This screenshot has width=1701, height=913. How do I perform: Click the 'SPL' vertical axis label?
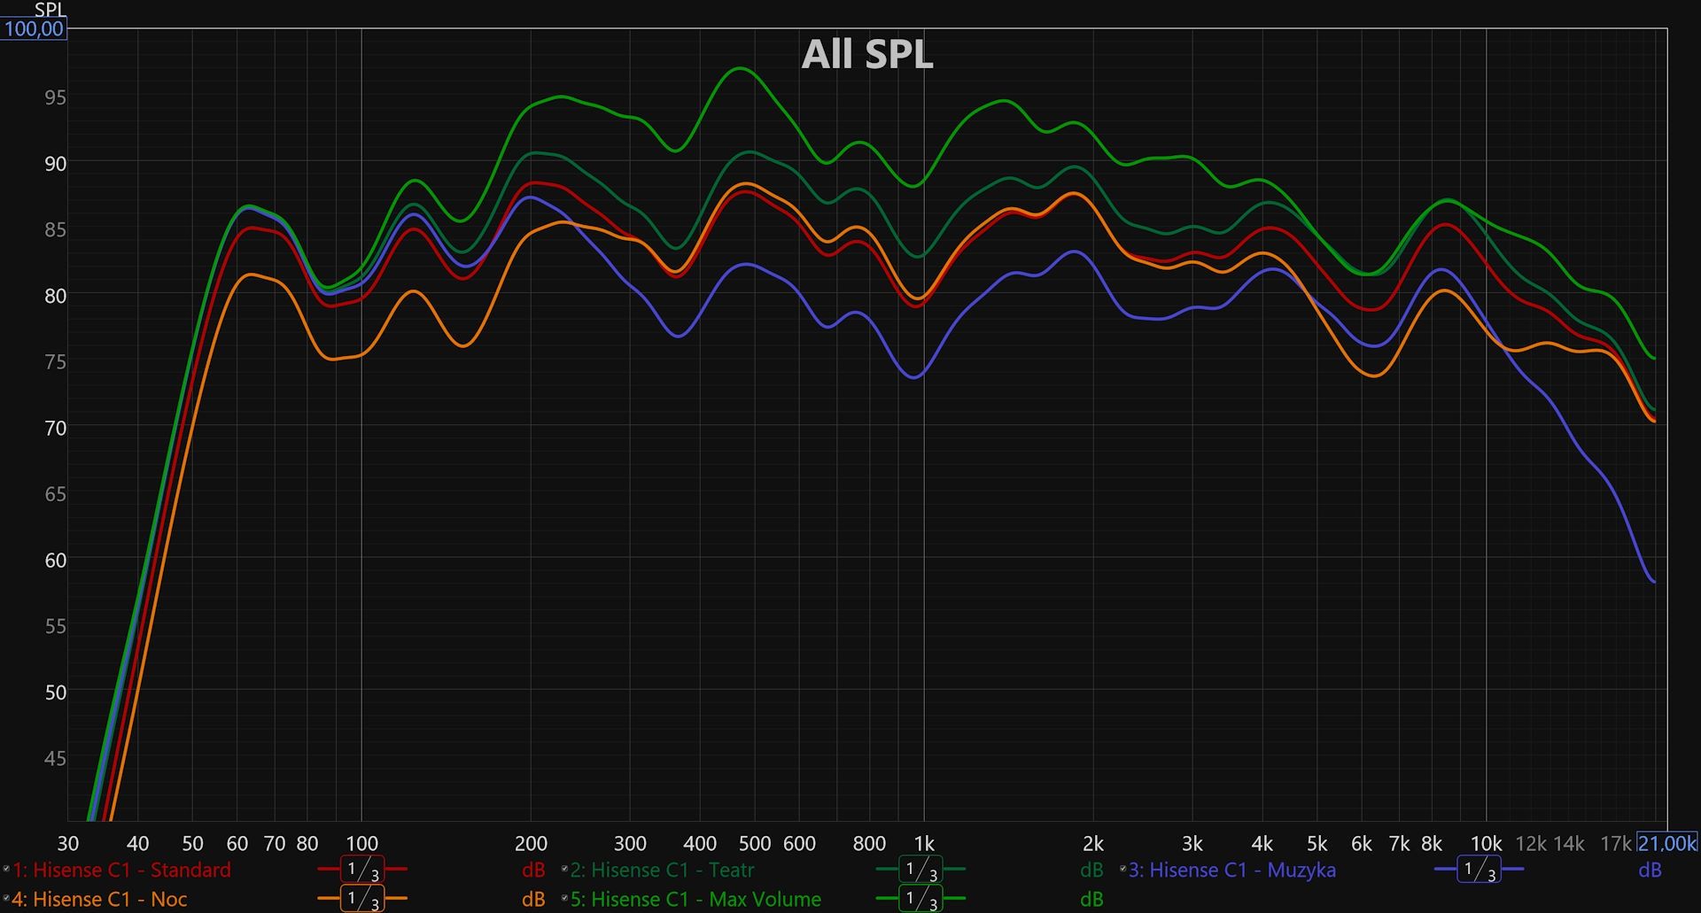click(x=49, y=10)
